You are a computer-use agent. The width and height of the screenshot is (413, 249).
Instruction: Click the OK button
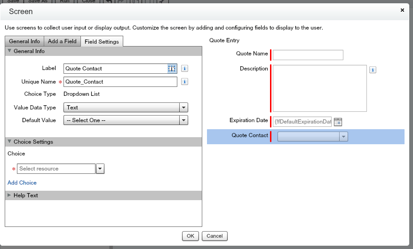click(x=190, y=236)
